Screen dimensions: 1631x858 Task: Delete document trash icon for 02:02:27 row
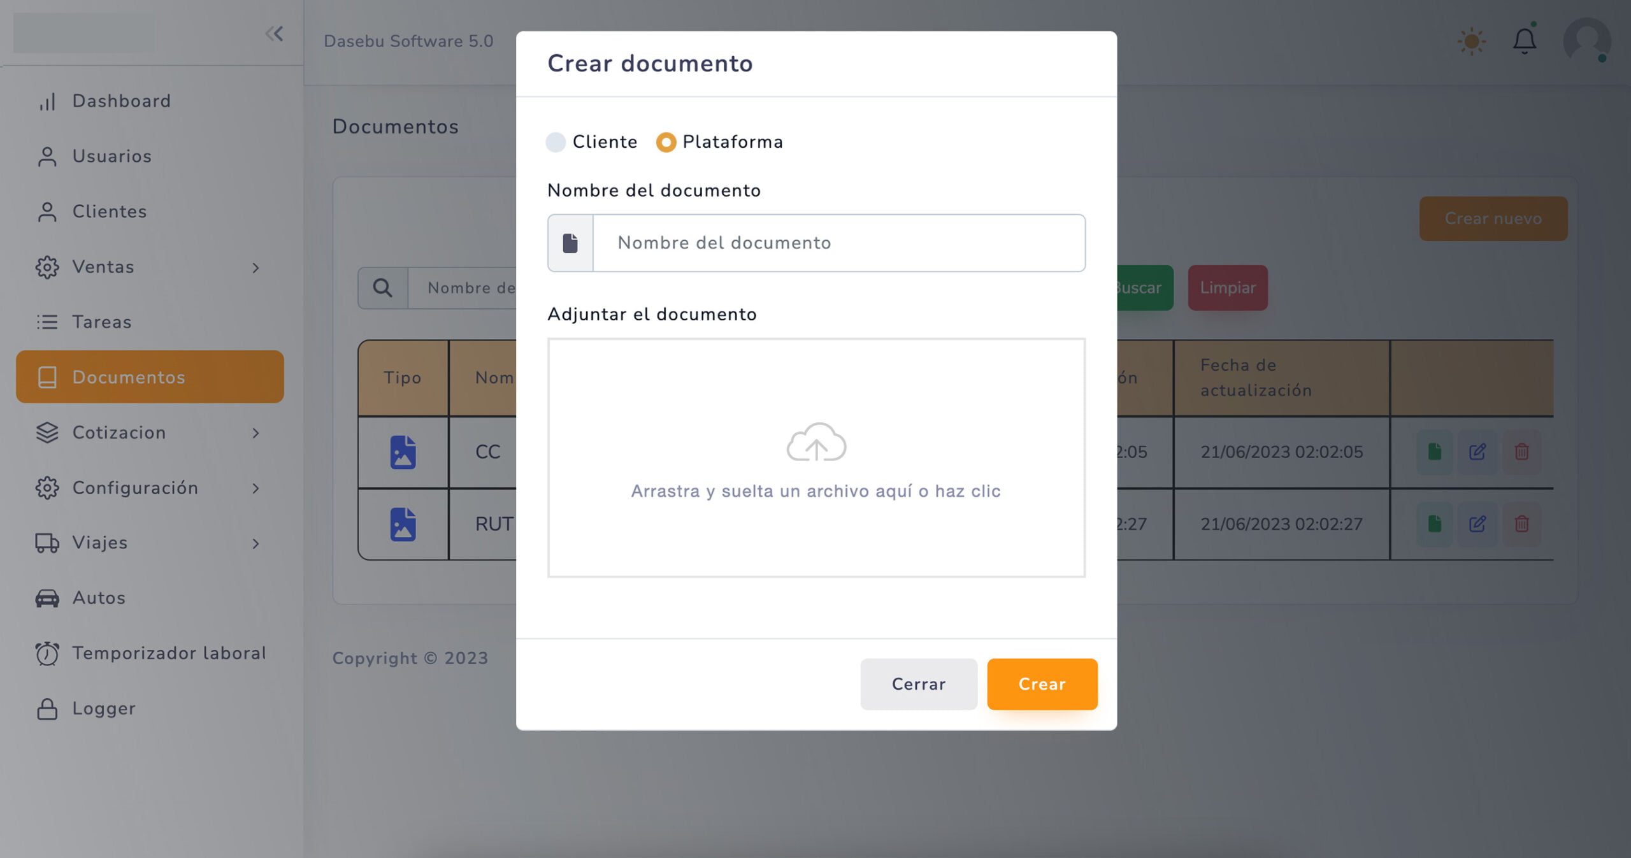1521,524
